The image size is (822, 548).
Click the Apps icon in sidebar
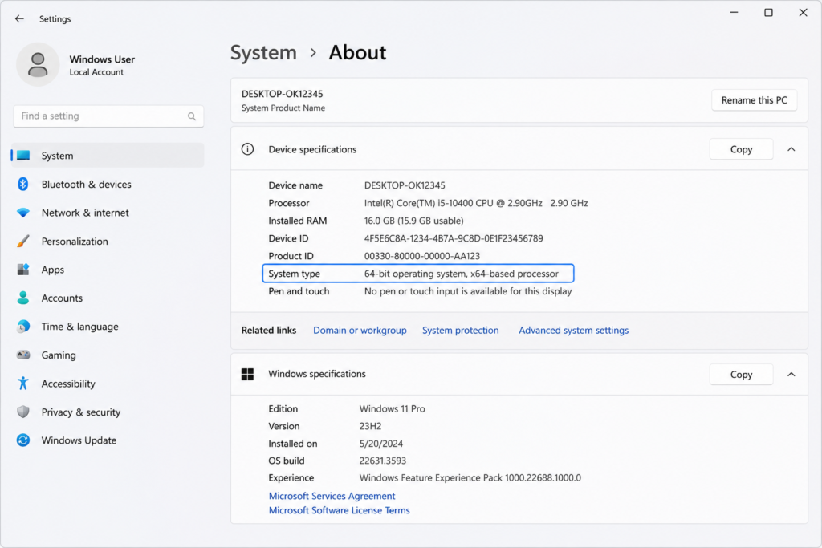tap(23, 270)
